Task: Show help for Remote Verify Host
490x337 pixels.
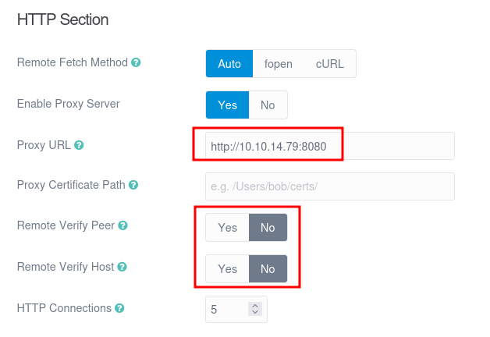Action: tap(122, 267)
